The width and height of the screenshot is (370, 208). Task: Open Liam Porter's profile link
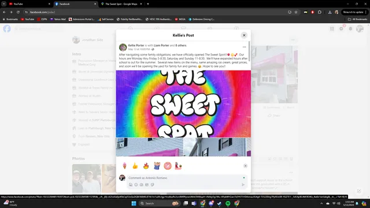(161, 45)
